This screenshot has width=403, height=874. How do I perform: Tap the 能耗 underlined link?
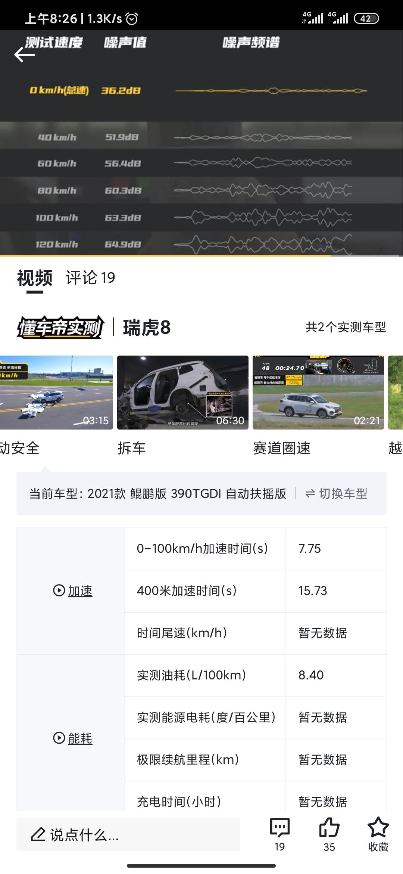[x=80, y=738]
